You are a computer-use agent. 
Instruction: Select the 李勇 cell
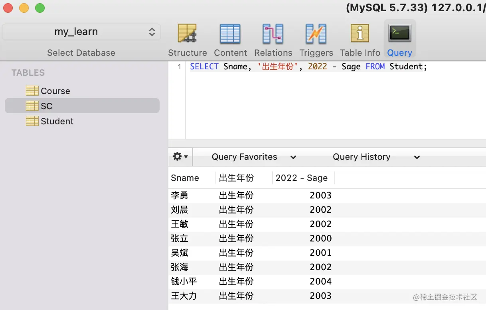(180, 195)
